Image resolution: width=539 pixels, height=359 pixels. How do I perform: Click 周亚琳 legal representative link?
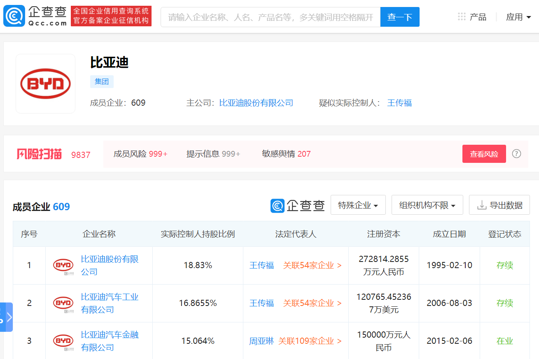pyautogui.click(x=261, y=341)
